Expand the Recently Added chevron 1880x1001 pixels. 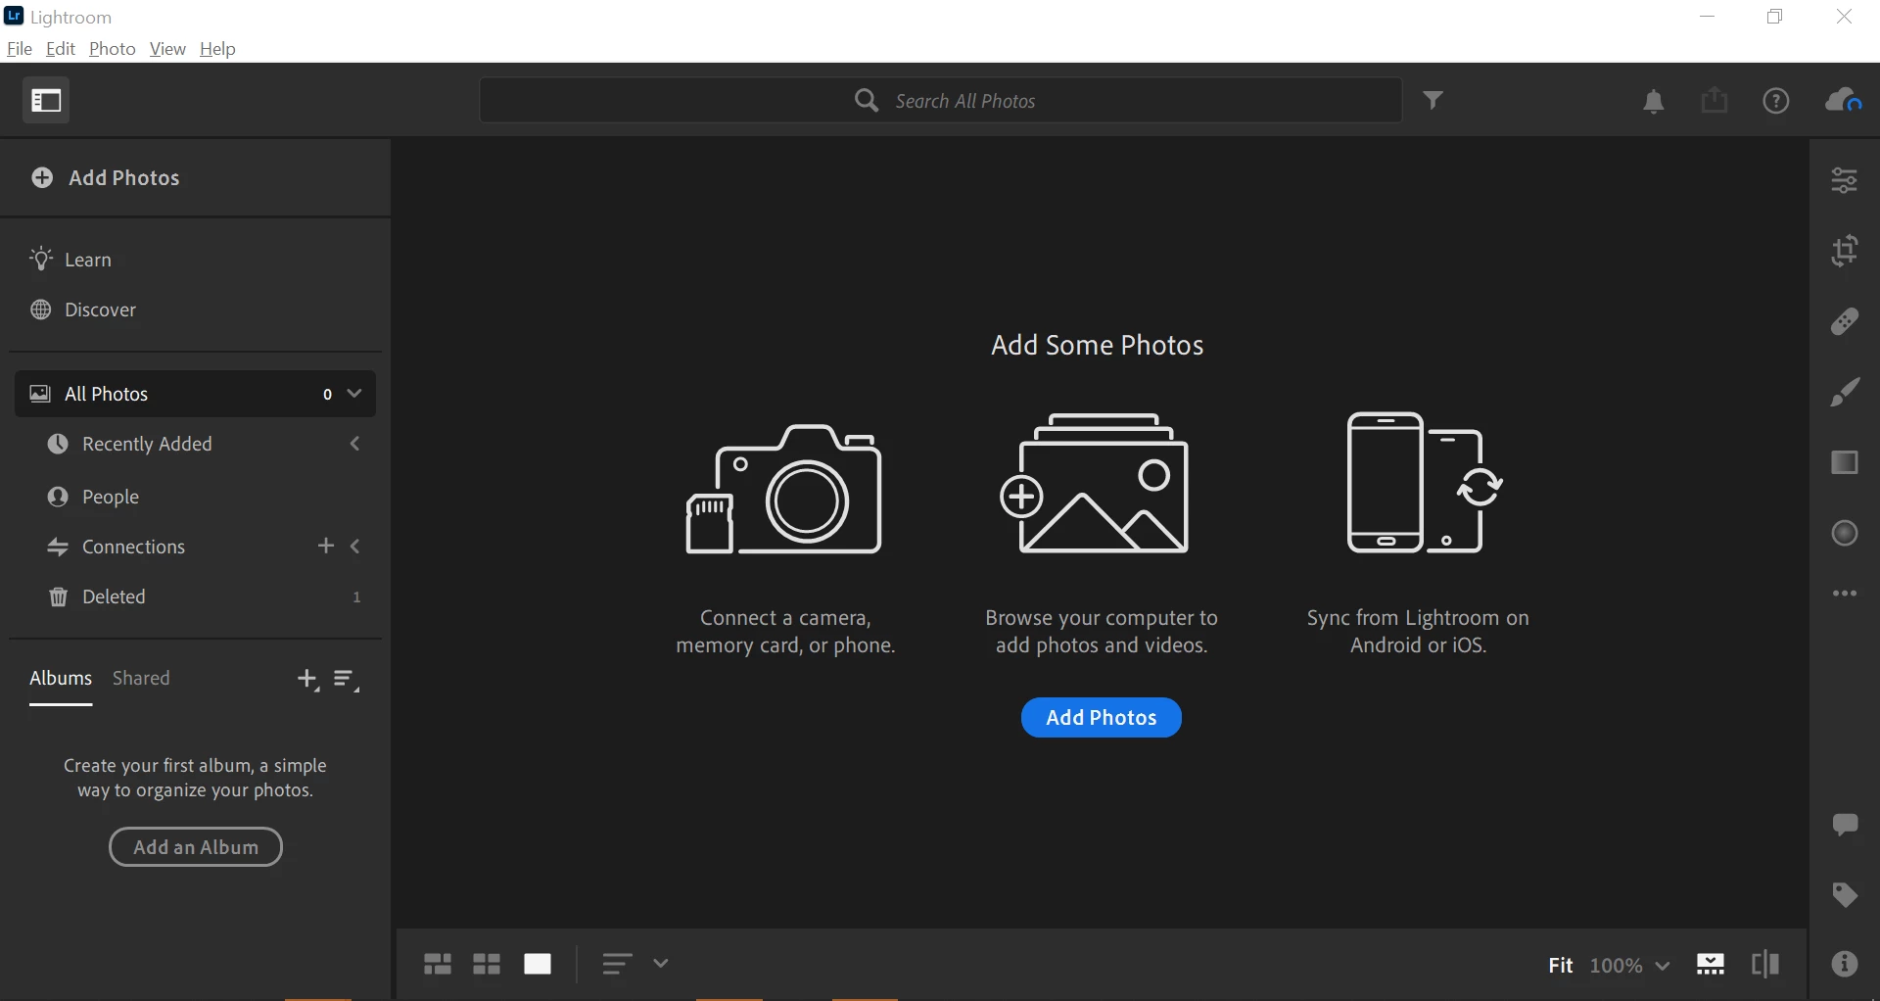click(x=355, y=445)
